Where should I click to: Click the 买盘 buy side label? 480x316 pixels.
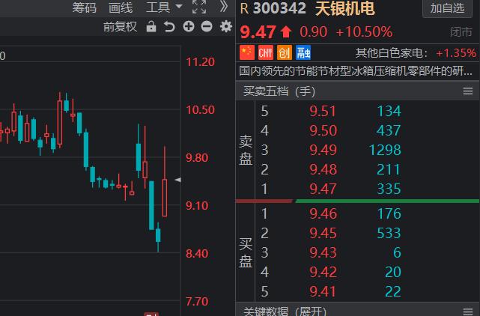(246, 252)
